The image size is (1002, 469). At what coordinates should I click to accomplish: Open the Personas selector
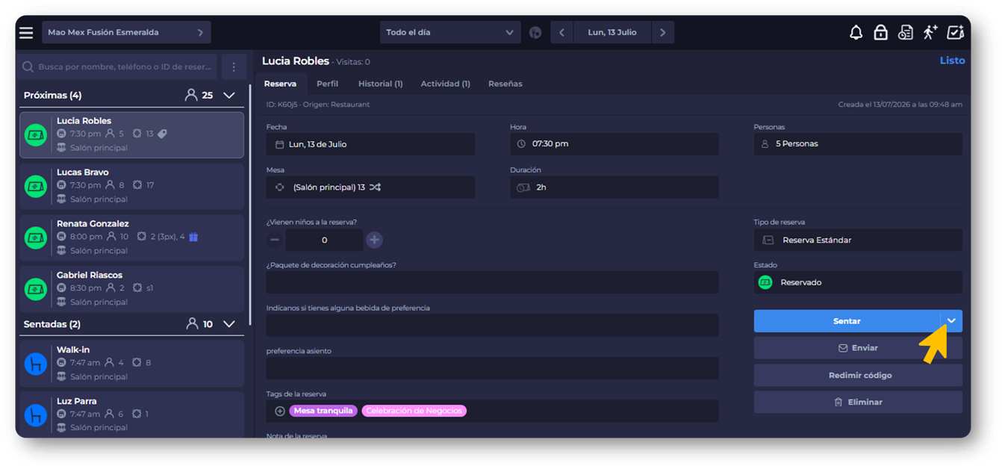pos(858,144)
